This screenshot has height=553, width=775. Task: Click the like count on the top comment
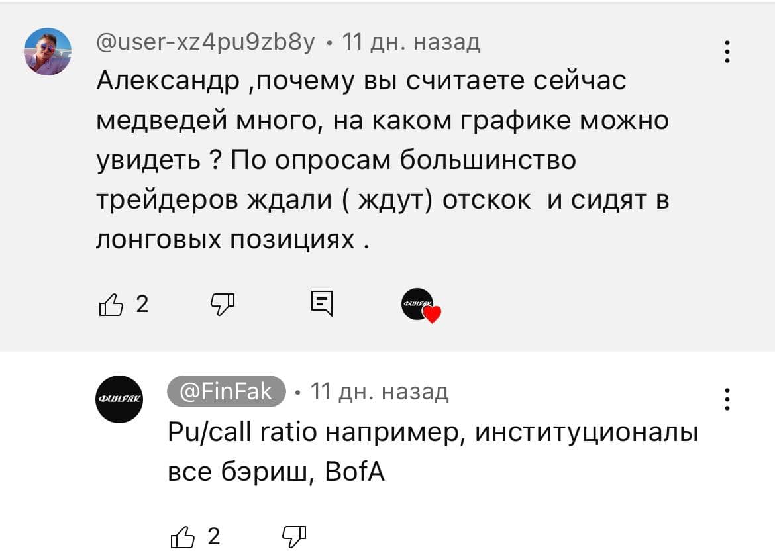pyautogui.click(x=142, y=304)
